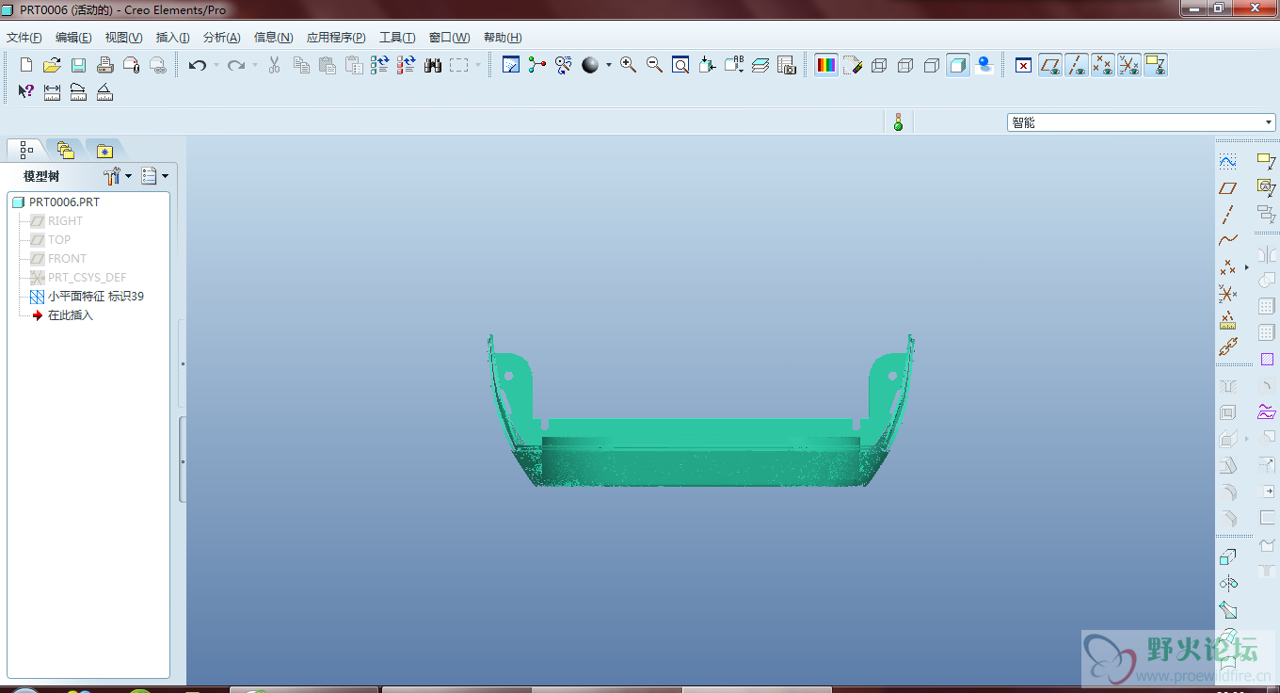Viewport: 1280px width, 693px height.
Task: Click the Zoom In magnifier
Action: pos(628,65)
